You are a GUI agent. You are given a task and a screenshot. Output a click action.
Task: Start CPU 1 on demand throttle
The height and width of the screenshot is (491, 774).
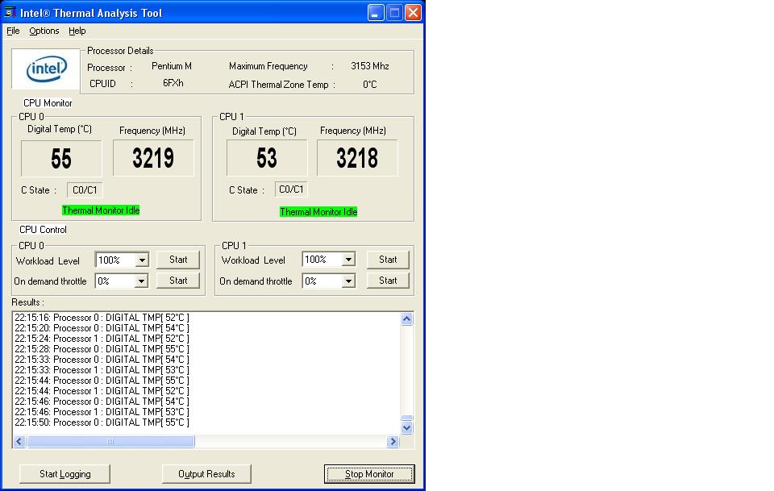(x=388, y=281)
